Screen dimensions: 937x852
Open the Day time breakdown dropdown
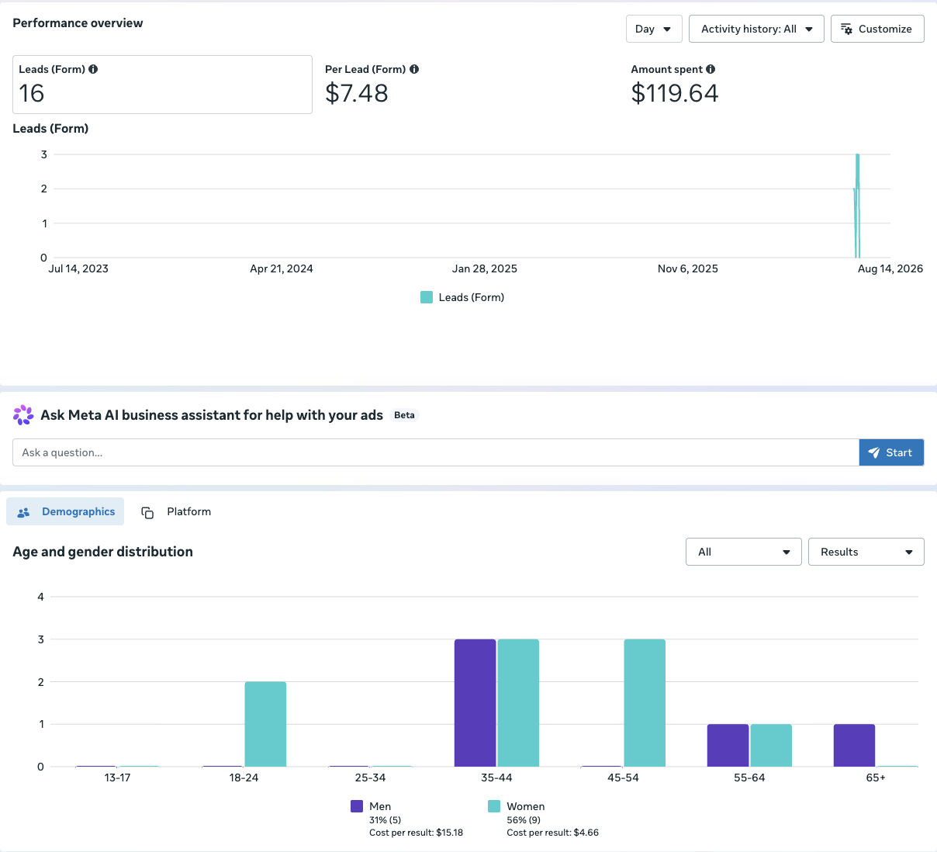coord(654,29)
